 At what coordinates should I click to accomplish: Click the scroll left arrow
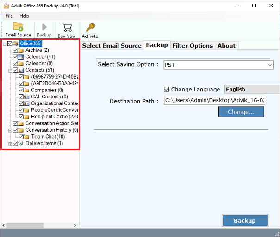tap(4, 225)
